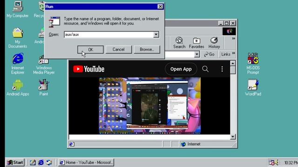Image resolution: width=298 pixels, height=167 pixels.
Task: Tap the Open App button on YouTube
Action: (x=181, y=69)
